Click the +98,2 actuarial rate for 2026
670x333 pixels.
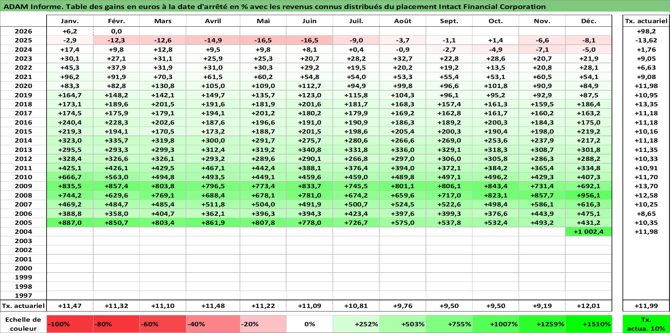(646, 31)
